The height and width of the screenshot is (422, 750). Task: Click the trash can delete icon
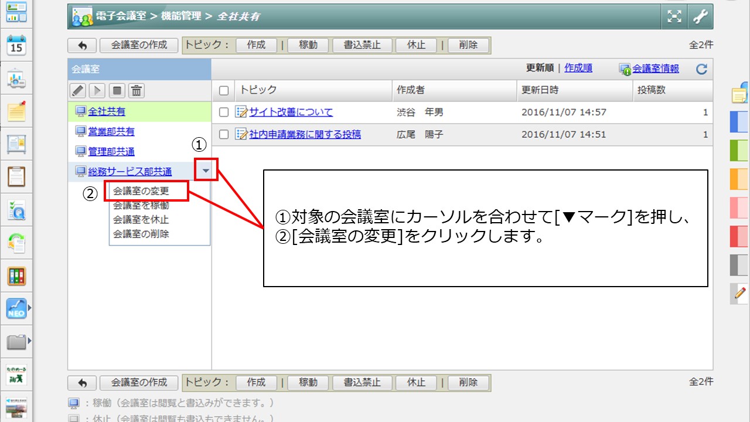[137, 91]
